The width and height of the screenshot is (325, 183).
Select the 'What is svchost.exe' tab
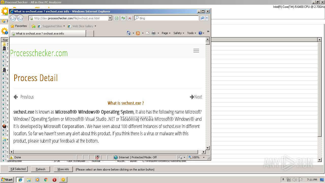(x=48, y=33)
